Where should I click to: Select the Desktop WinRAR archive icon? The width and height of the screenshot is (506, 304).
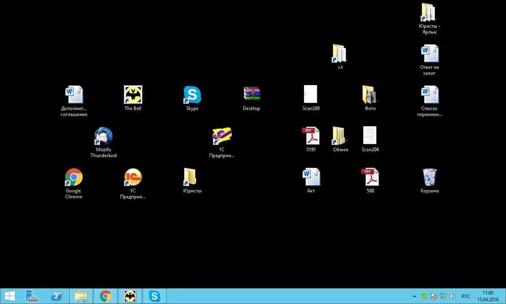coord(251,95)
